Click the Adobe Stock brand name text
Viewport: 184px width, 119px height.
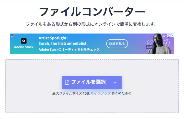[24, 47]
